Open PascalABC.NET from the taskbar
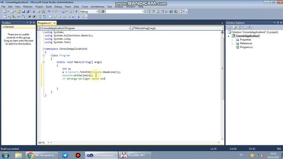283x159 pixels. (x=134, y=155)
